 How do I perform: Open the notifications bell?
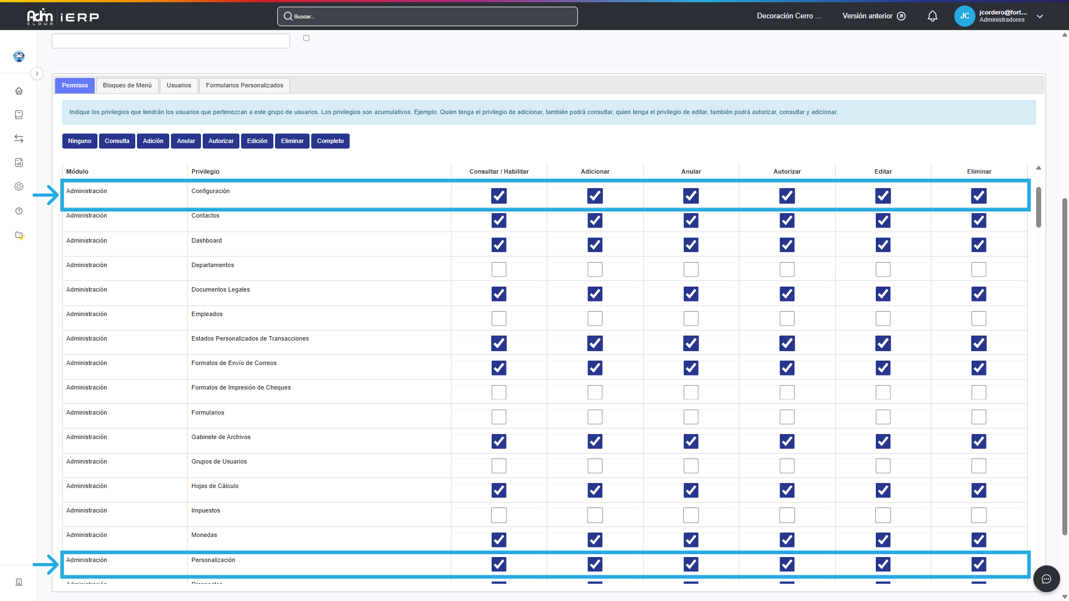(933, 16)
